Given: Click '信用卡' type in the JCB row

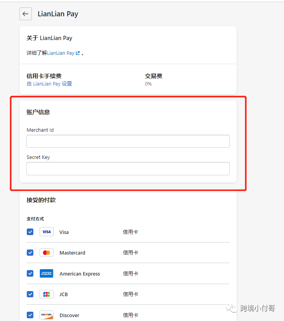Looking at the screenshot, I should pos(130,294).
